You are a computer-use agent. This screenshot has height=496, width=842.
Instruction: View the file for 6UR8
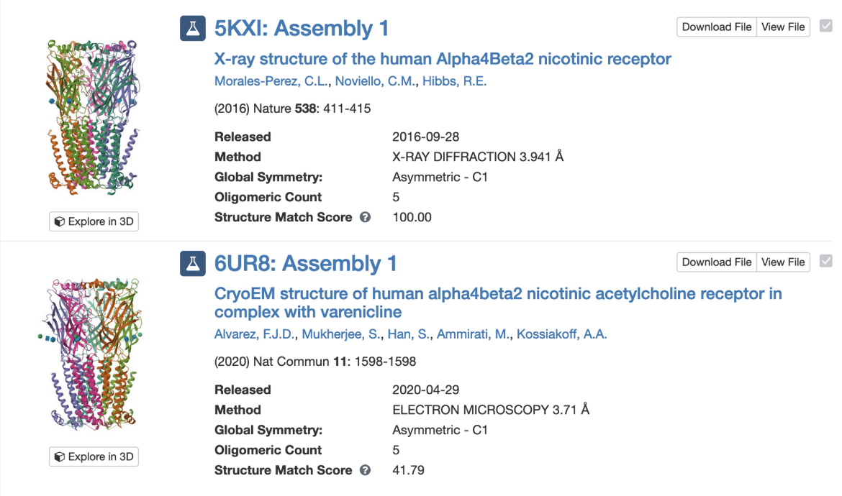[x=783, y=262]
